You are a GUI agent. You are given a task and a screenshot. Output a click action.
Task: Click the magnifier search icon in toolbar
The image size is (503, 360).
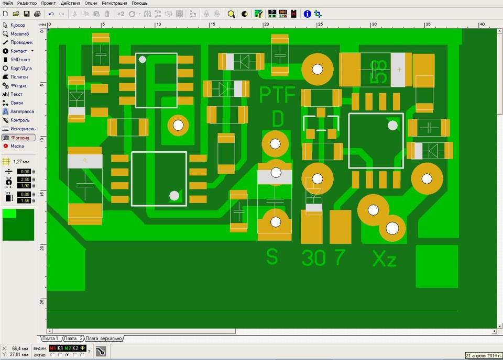point(231,14)
